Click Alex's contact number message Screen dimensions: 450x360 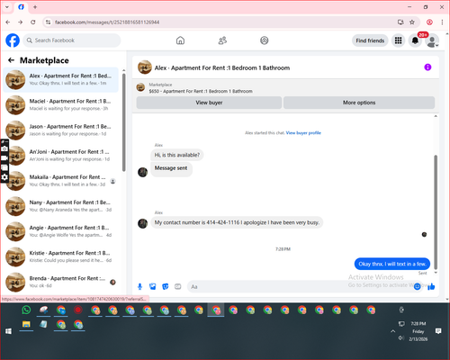pos(237,222)
